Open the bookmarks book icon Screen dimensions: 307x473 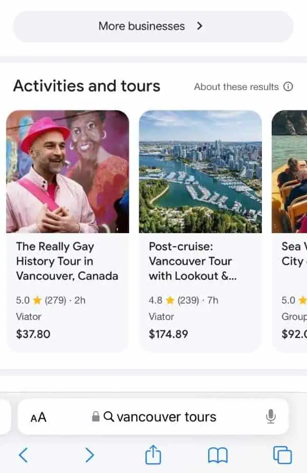(x=217, y=455)
